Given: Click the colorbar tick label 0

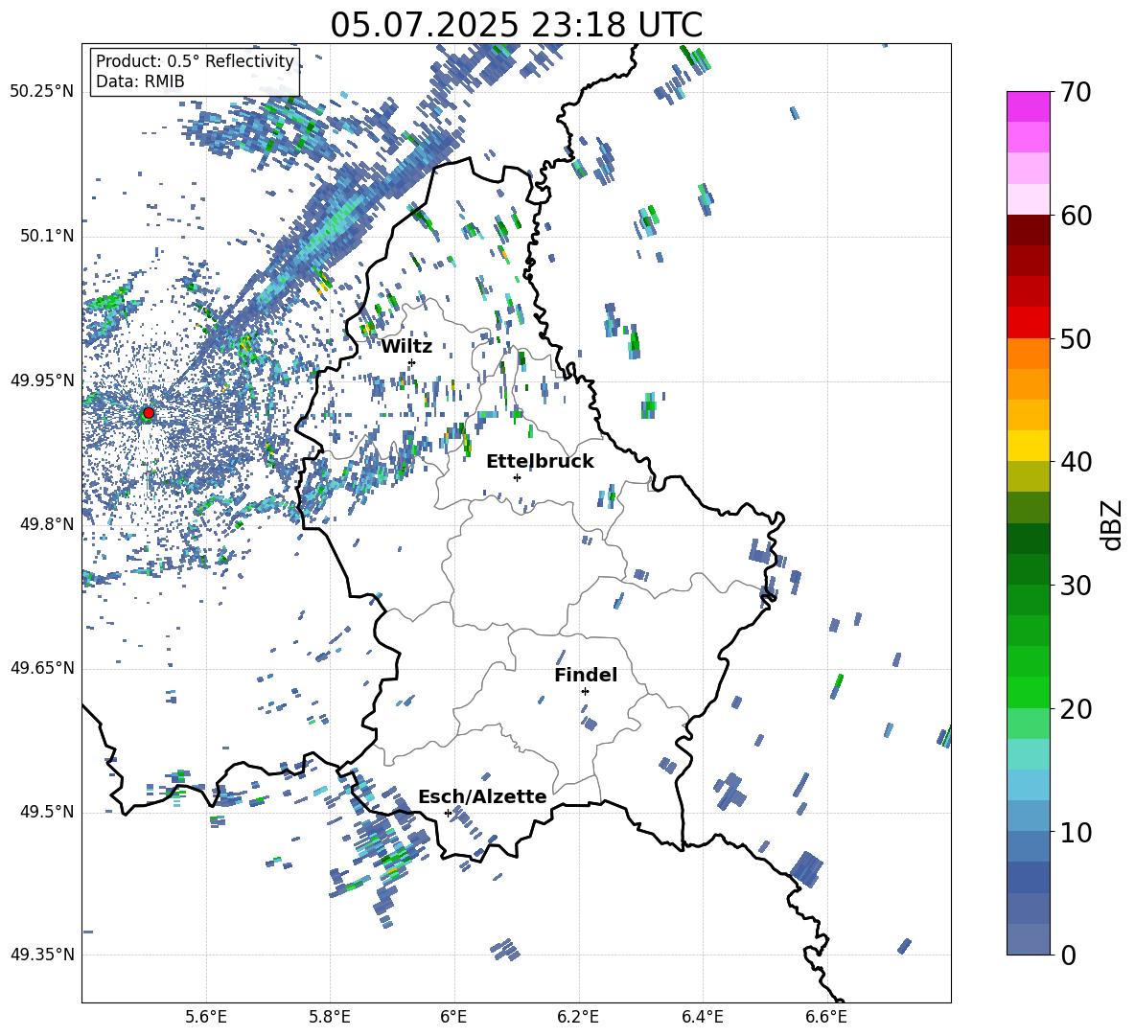Looking at the screenshot, I should 1068,955.
